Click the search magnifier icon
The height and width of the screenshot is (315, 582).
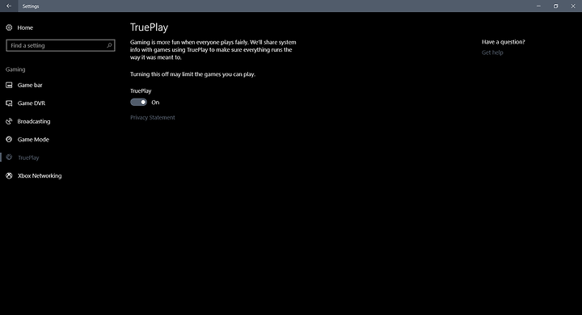pyautogui.click(x=109, y=45)
